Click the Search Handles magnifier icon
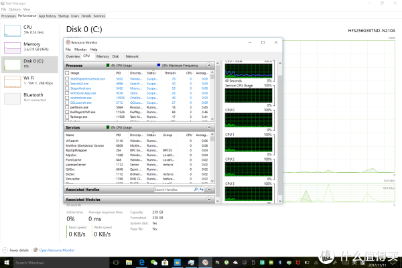Image resolution: width=402 pixels, height=268 pixels. coord(196,189)
